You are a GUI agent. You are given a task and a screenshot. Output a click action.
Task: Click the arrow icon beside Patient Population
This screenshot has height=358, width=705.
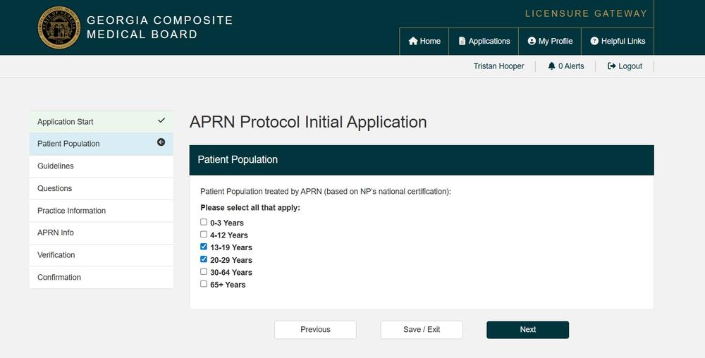[161, 142]
